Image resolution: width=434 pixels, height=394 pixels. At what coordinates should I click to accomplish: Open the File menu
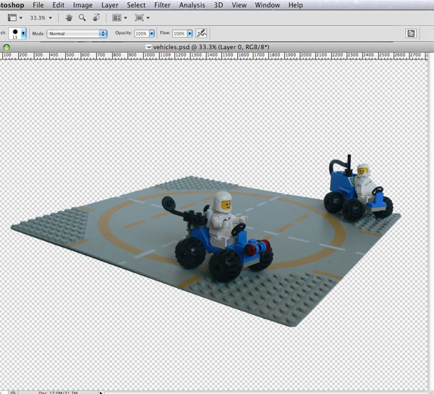point(38,5)
